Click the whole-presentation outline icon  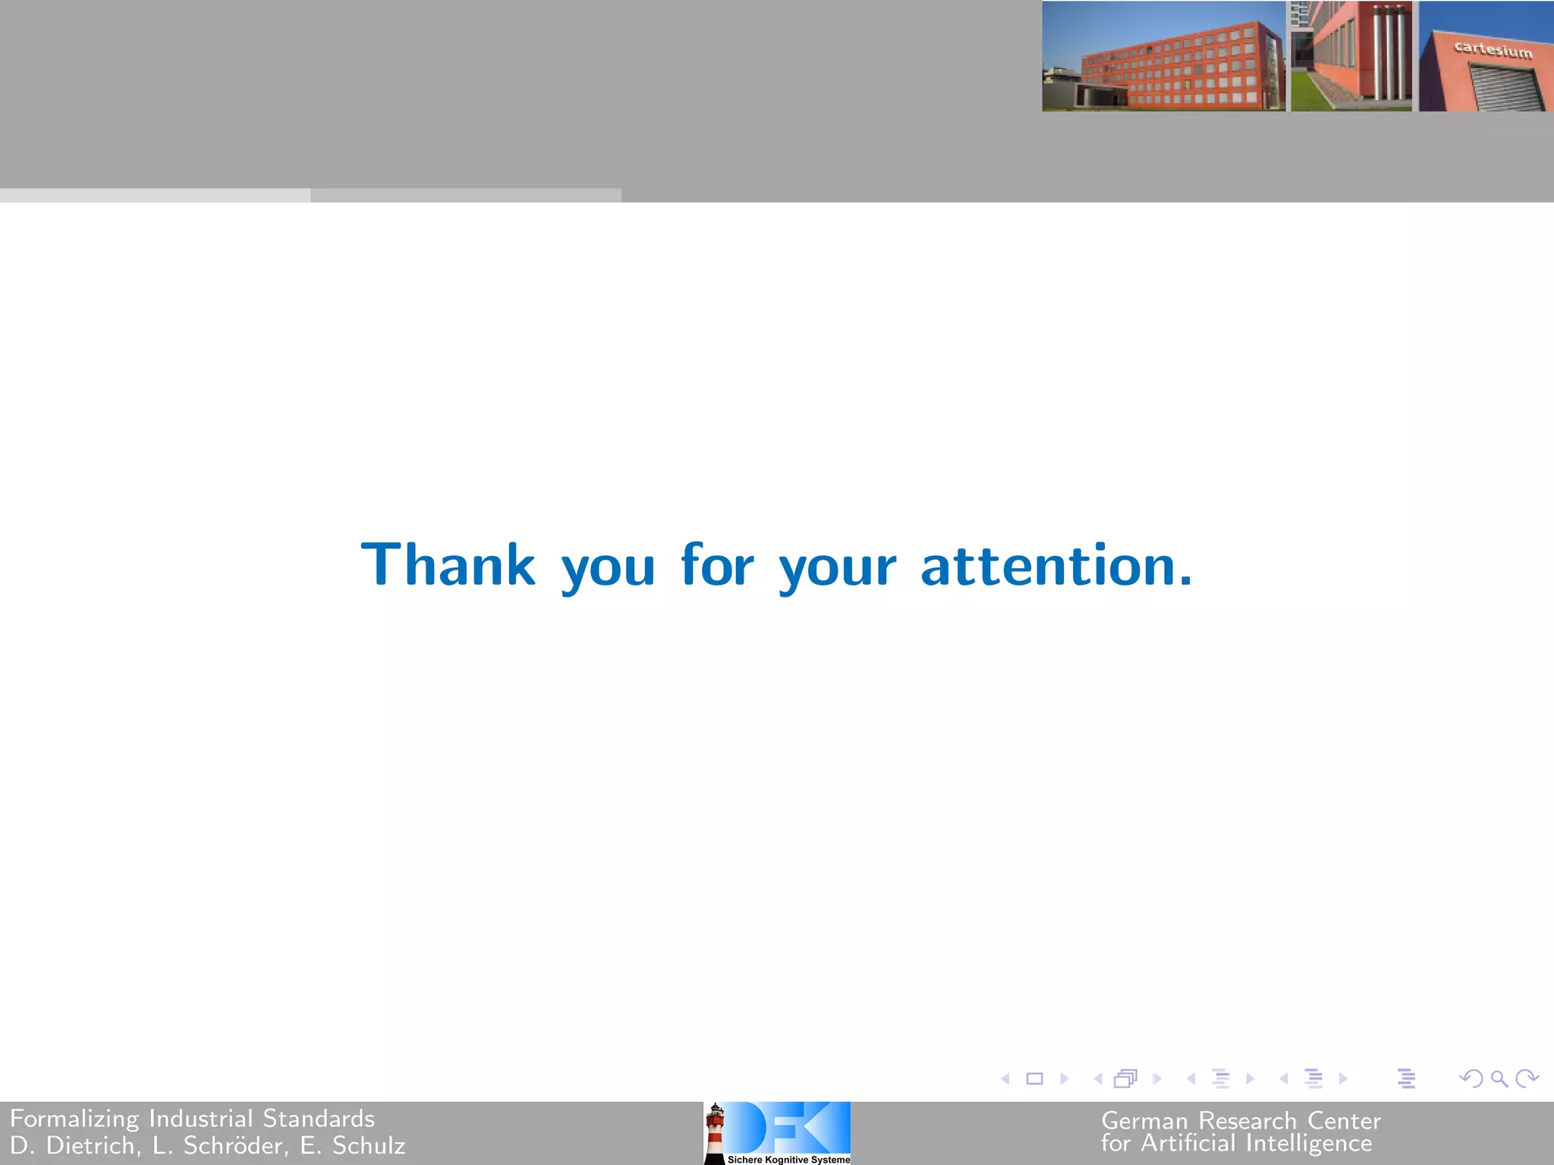click(1406, 1079)
